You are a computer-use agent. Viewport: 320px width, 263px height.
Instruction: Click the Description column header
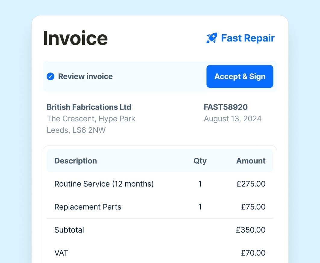tap(76, 161)
